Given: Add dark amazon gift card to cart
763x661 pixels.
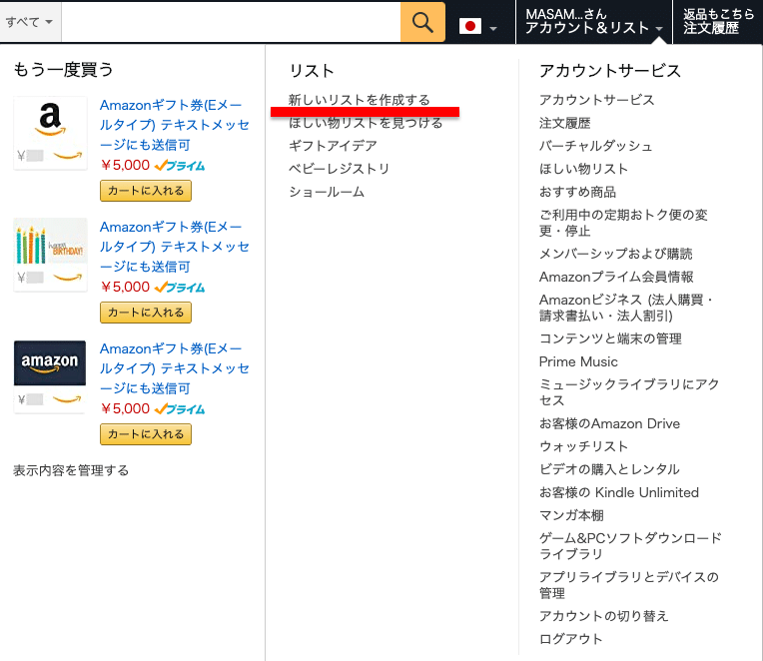Looking at the screenshot, I should [146, 434].
